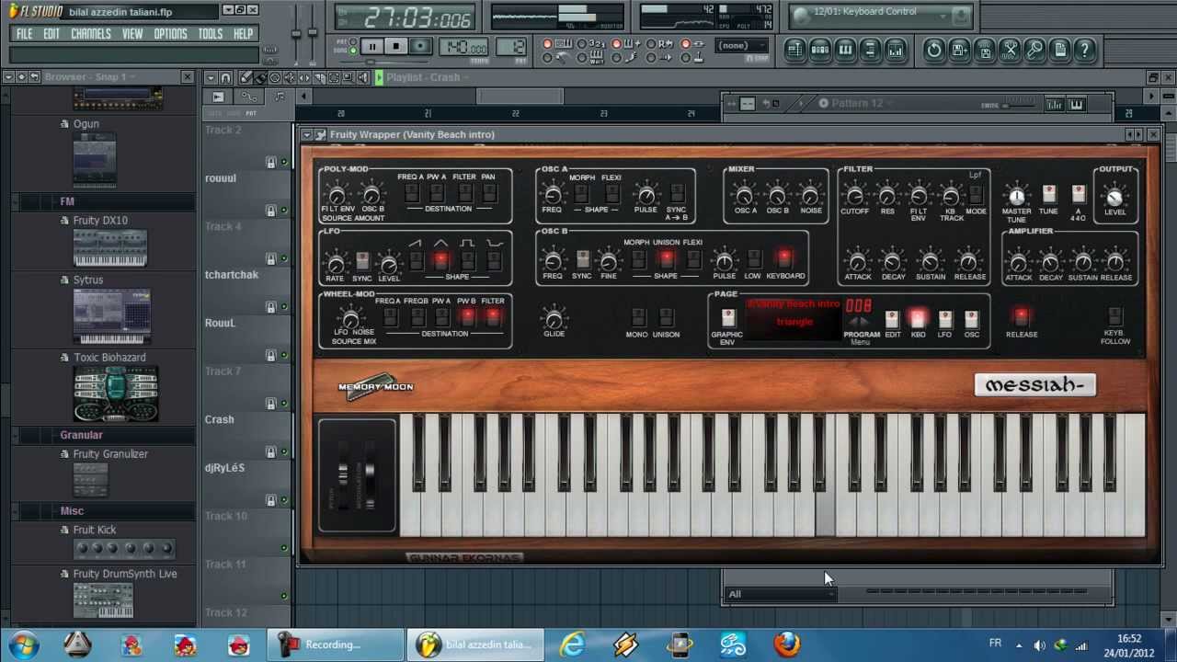Click the question mark help icon
The image size is (1177, 662).
tap(1085, 50)
